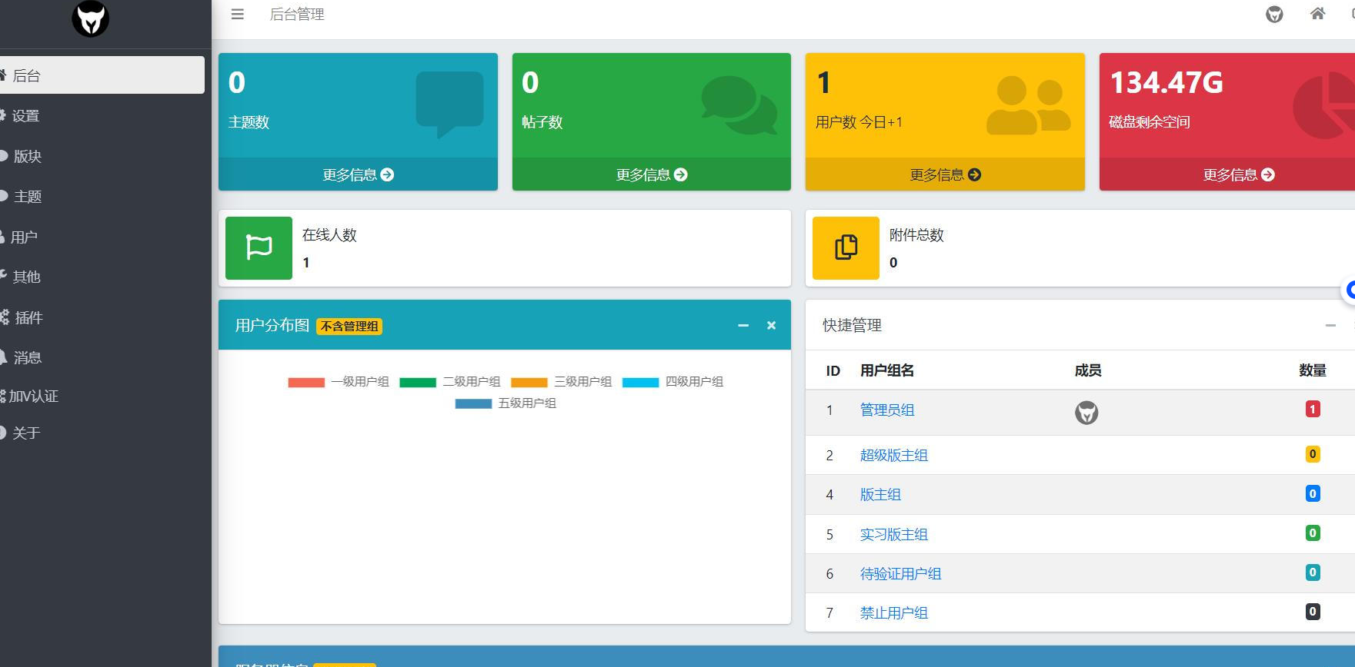Click the 管理员组 member avatar

[1086, 413]
